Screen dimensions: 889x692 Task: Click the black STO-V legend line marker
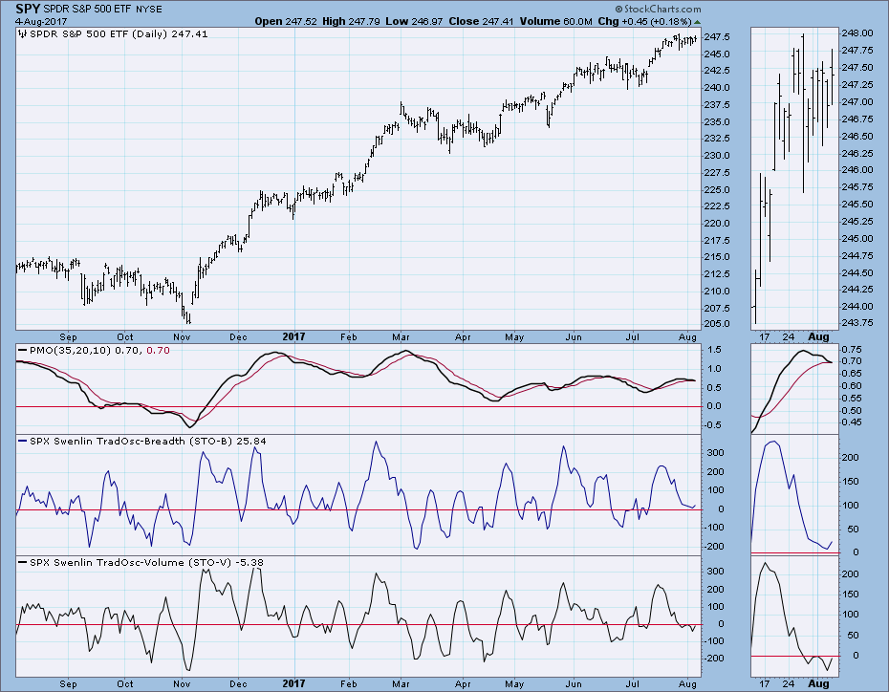click(23, 562)
